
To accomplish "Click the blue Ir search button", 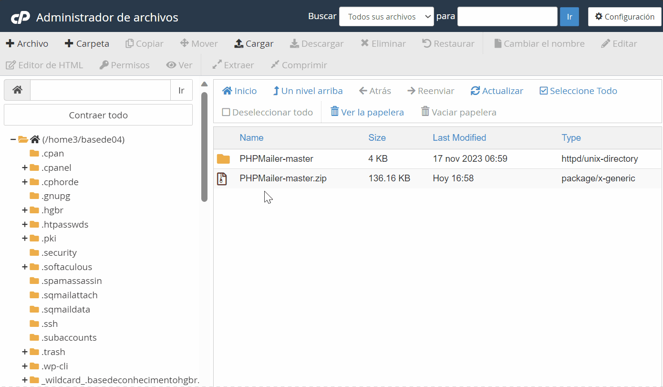I will pos(570,17).
